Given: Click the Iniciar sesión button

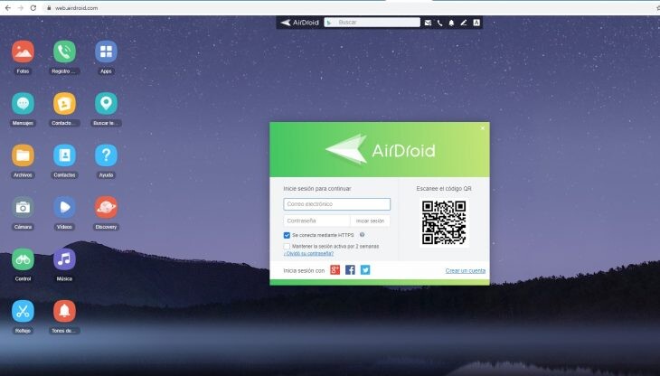Looking at the screenshot, I should pos(370,221).
